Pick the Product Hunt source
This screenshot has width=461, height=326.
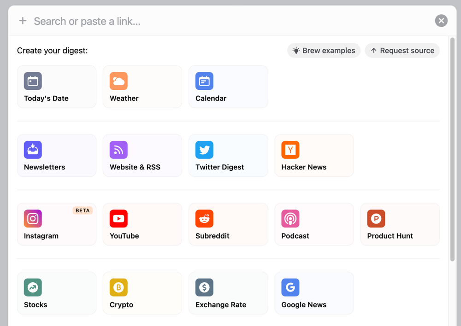tap(400, 224)
